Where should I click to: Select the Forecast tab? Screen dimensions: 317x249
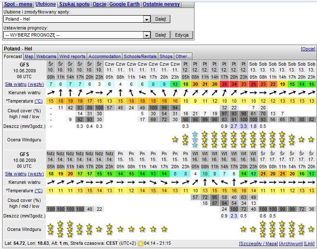[13, 56]
